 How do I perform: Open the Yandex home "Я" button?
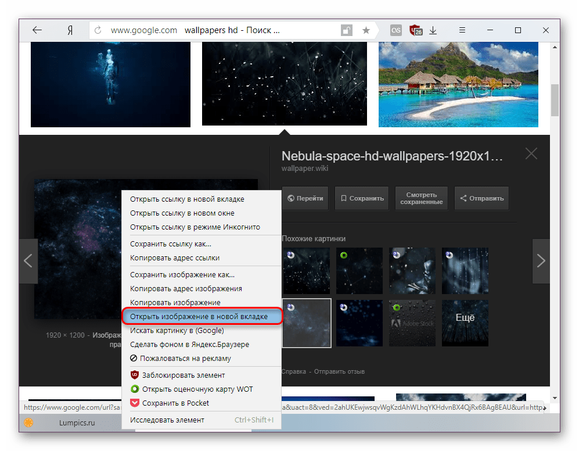click(x=70, y=30)
